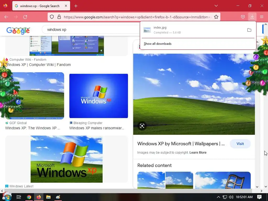Select the windows xp - Google Search tab
This screenshot has width=268, height=201.
point(41,6)
